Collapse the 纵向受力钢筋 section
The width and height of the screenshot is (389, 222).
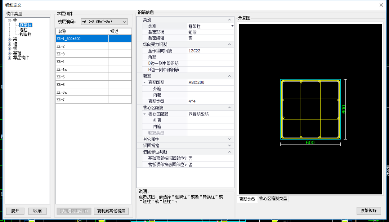[229, 44]
